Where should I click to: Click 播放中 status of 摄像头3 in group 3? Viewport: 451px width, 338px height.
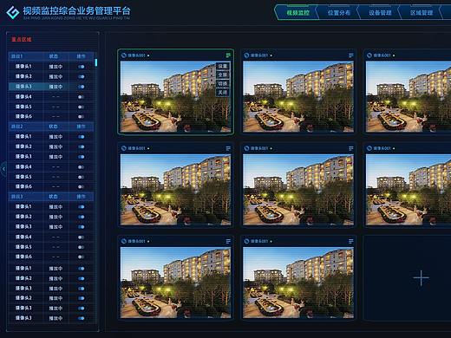(56, 227)
